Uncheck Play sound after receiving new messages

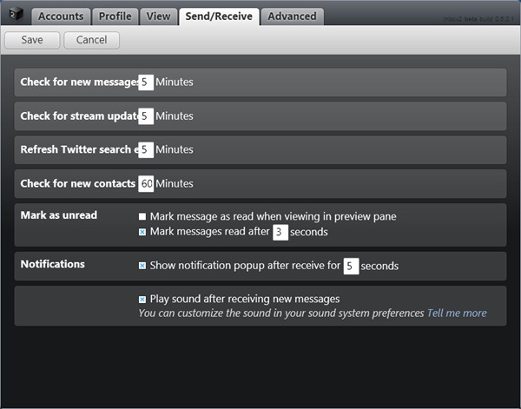pos(142,300)
